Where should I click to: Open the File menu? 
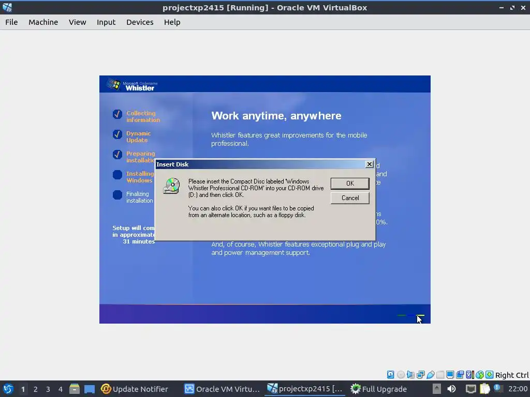[x=11, y=22]
